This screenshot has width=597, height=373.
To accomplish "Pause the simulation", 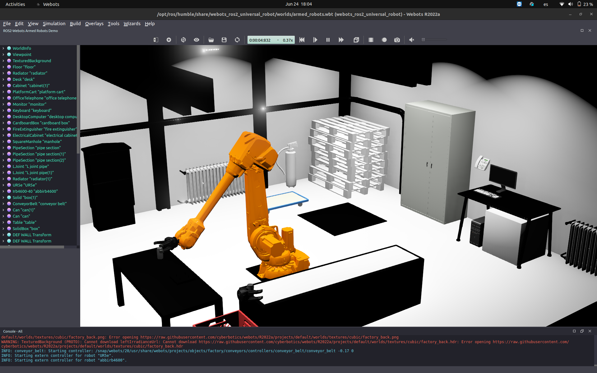I will tap(328, 40).
